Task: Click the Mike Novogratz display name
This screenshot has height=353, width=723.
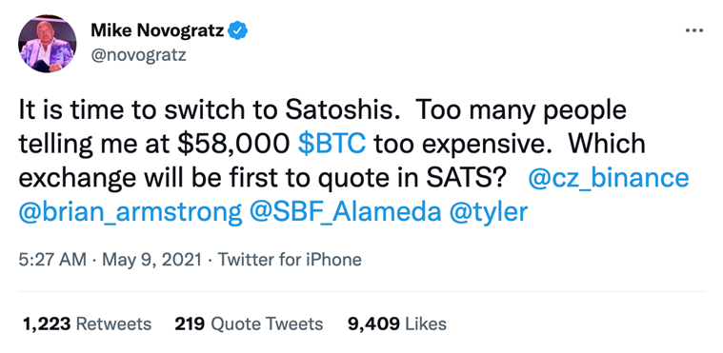Action: click(158, 30)
